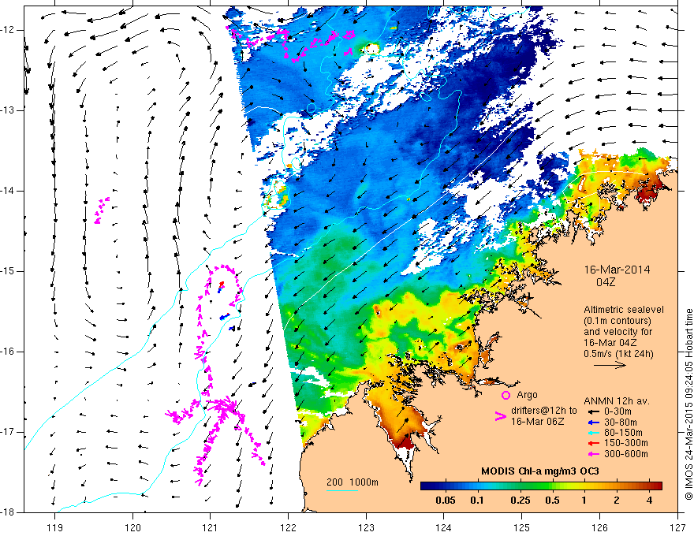
Task: Click the cyan isobath legend line
Action: point(342,490)
